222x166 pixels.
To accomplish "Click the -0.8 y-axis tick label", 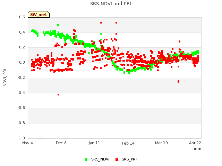I will click(x=21, y=123).
